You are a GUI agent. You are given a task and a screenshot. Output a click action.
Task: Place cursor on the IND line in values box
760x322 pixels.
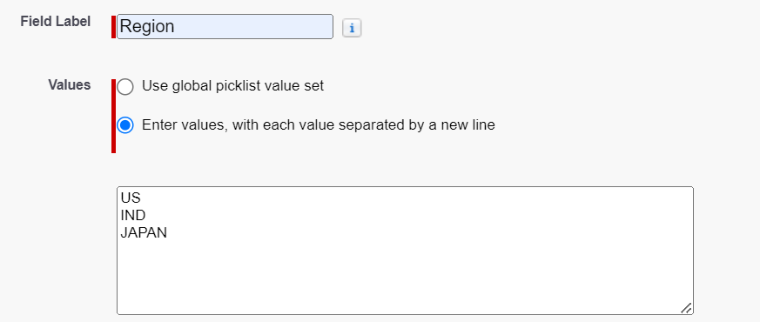coord(133,216)
